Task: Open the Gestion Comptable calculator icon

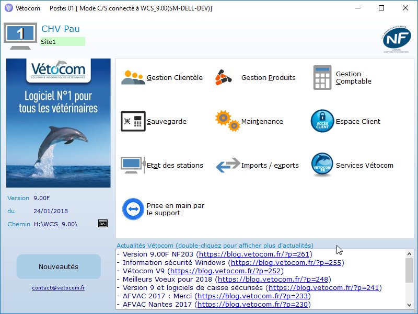Action: [322, 77]
